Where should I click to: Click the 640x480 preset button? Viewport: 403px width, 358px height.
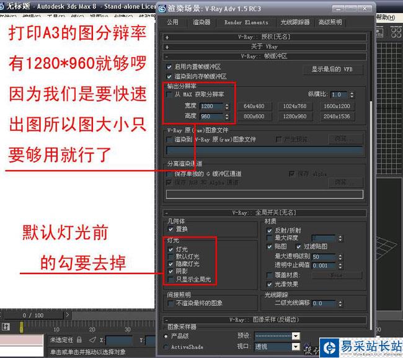(254, 106)
